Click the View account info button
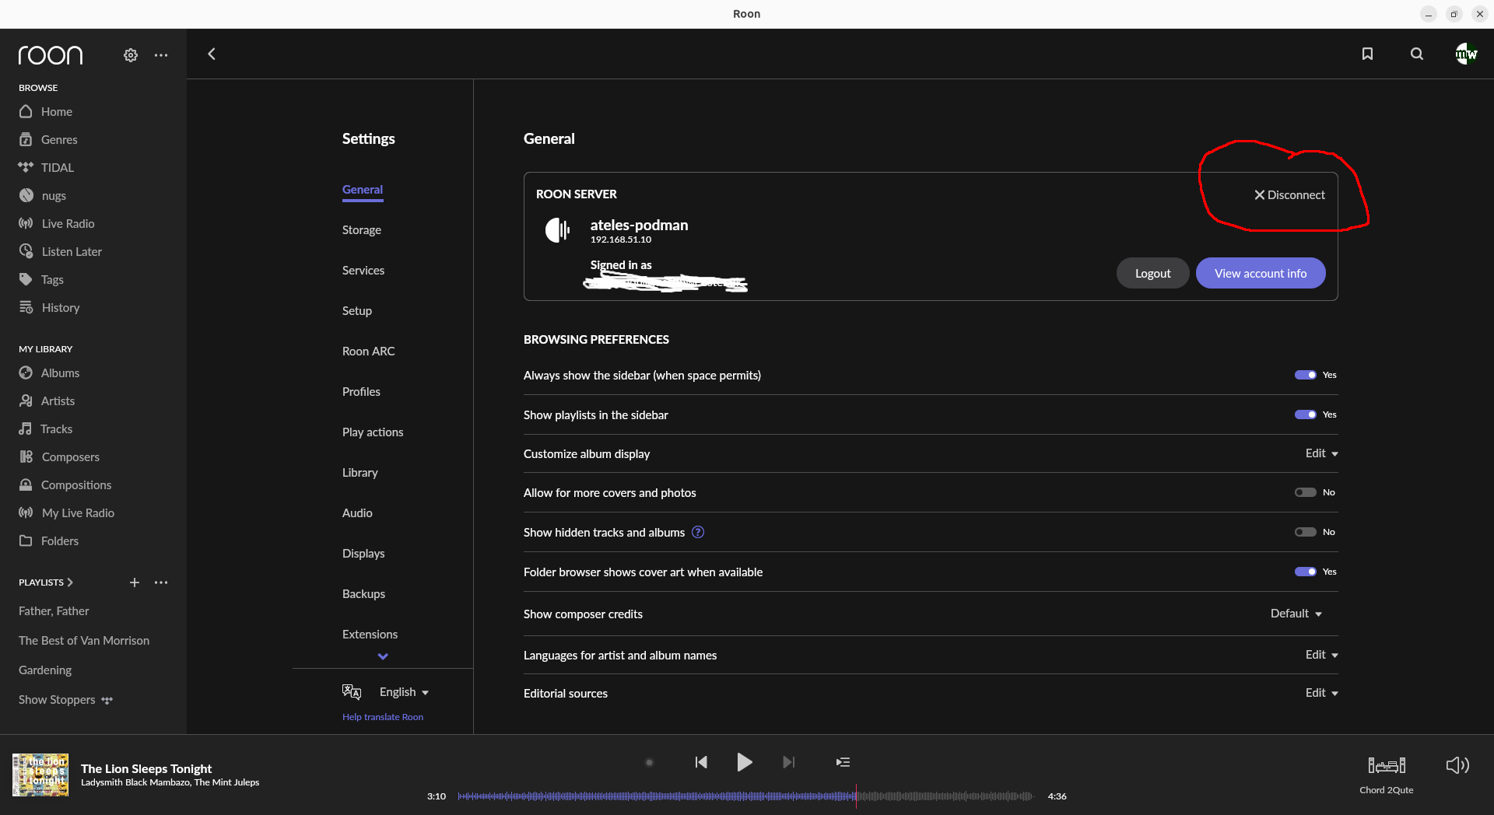 (x=1261, y=273)
